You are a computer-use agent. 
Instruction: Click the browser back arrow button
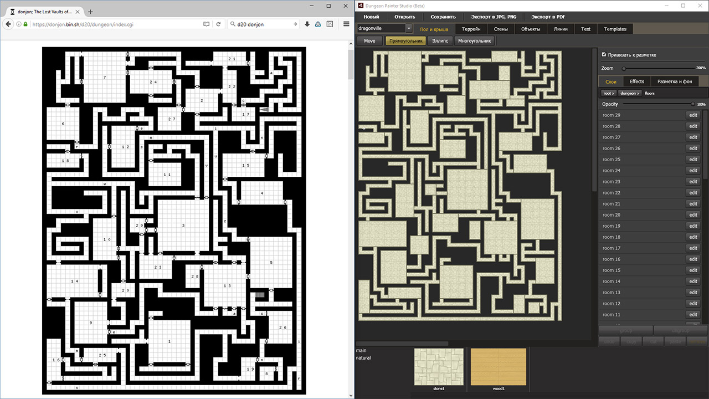pyautogui.click(x=8, y=24)
